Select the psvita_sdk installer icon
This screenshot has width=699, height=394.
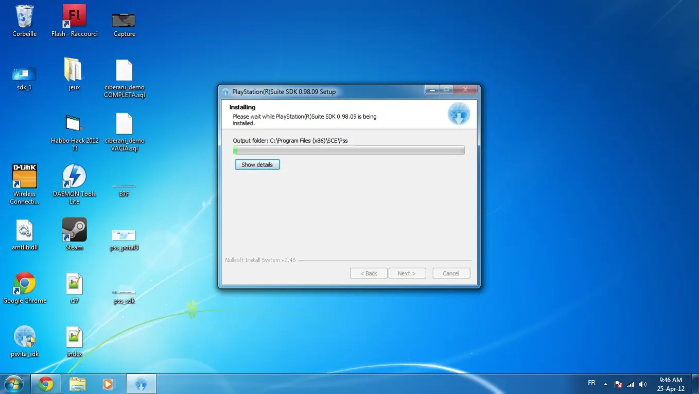[x=25, y=341]
